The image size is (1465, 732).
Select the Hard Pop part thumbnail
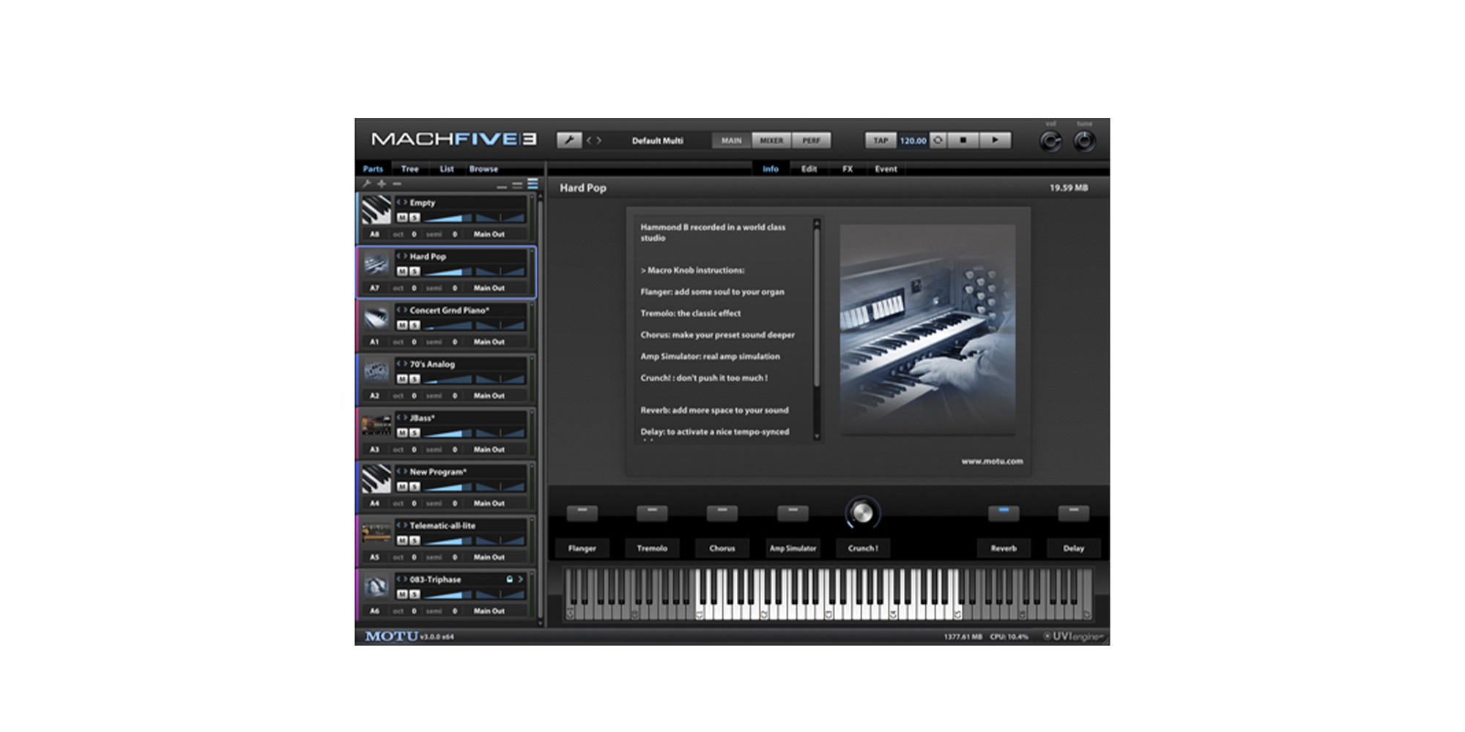click(x=377, y=264)
